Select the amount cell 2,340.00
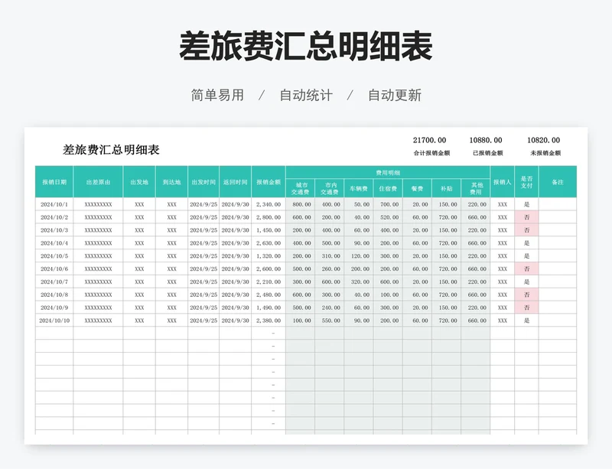The height and width of the screenshot is (469, 612). click(269, 204)
